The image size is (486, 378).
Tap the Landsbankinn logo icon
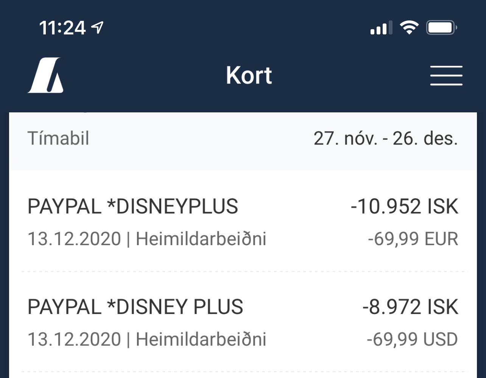[x=46, y=75]
